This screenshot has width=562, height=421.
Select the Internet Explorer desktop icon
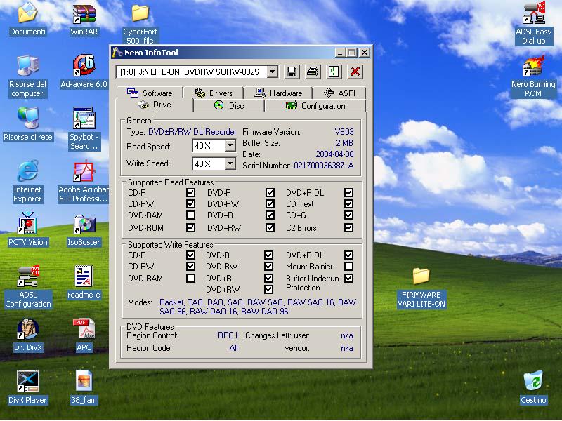pyautogui.click(x=27, y=182)
